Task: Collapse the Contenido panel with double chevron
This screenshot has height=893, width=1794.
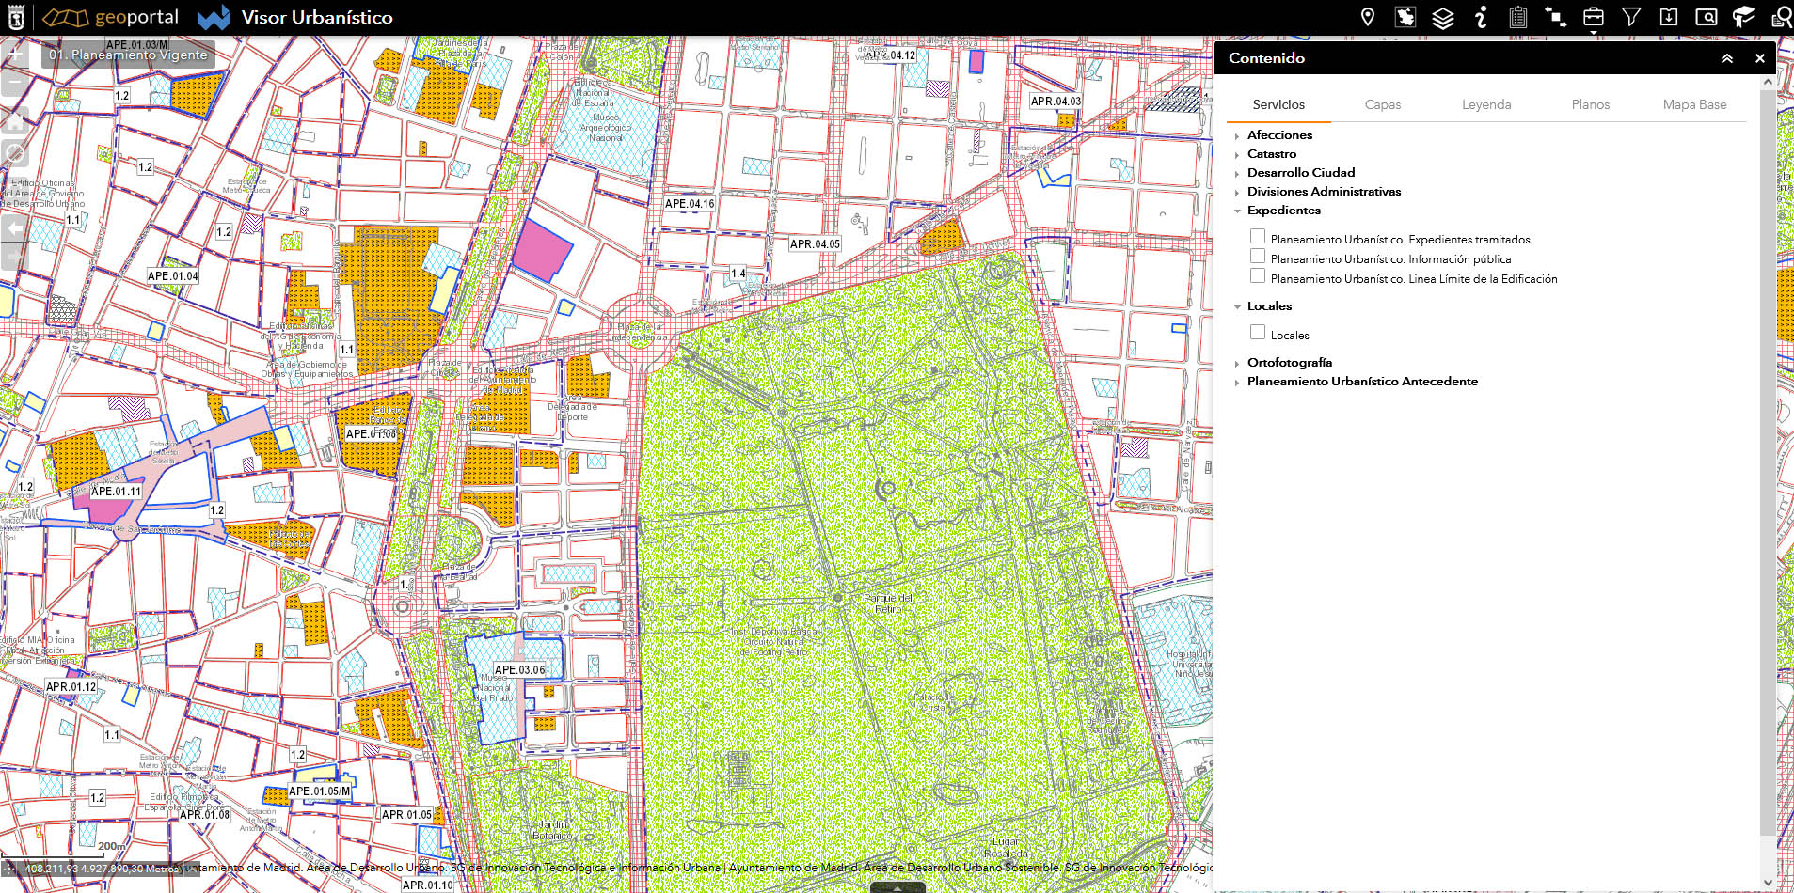Action: click(1727, 58)
